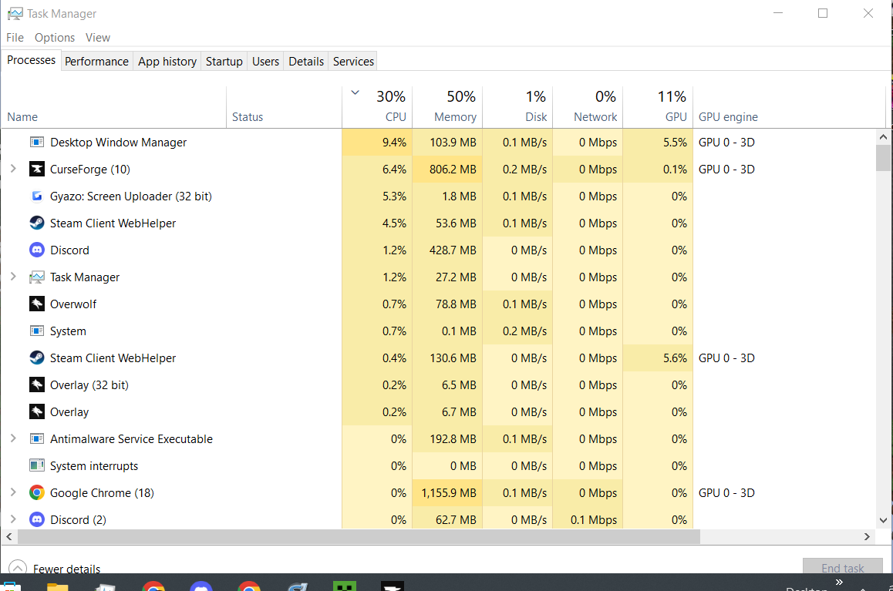893x591 pixels.
Task: Click the Google Chrome process icon
Action: point(36,492)
